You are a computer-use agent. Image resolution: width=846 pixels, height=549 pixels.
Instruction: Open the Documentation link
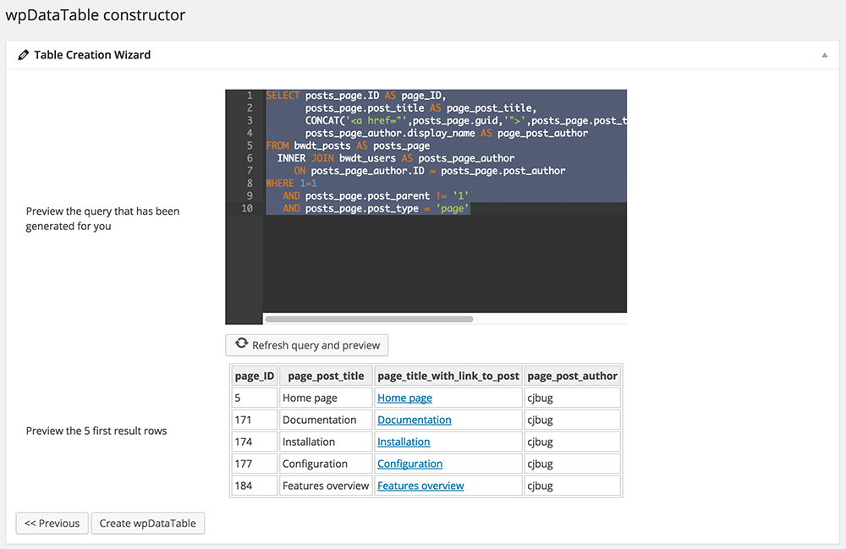click(415, 420)
